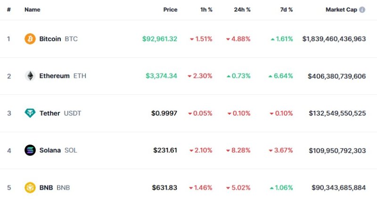Viewport: 377px width, 201px height.
Task: Sort by the # rank column header
Action: point(8,10)
